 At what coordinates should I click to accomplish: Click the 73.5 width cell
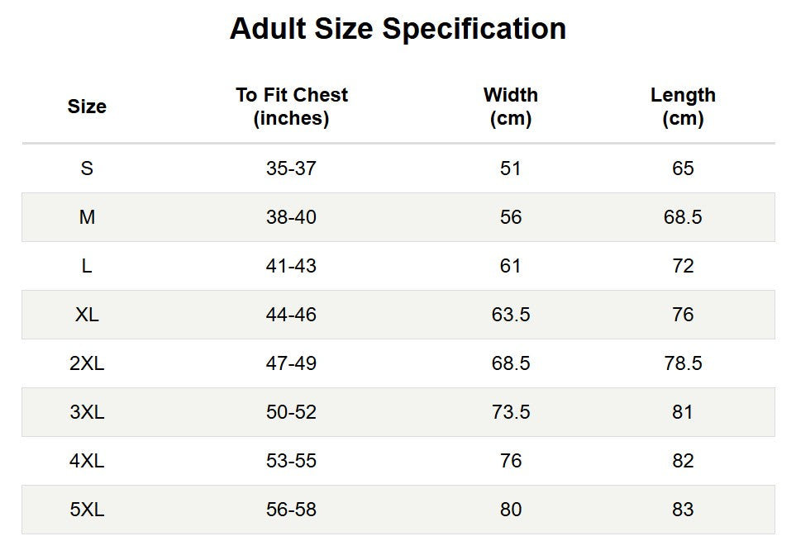click(511, 412)
